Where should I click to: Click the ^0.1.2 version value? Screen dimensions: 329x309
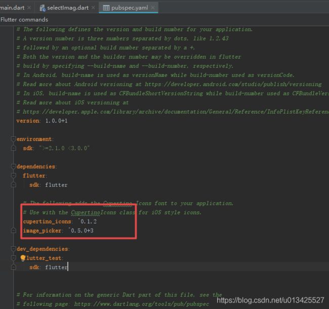tap(87, 222)
